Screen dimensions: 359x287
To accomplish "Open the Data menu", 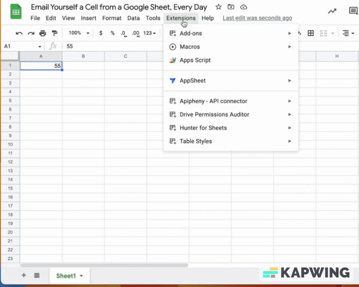I will (x=134, y=18).
